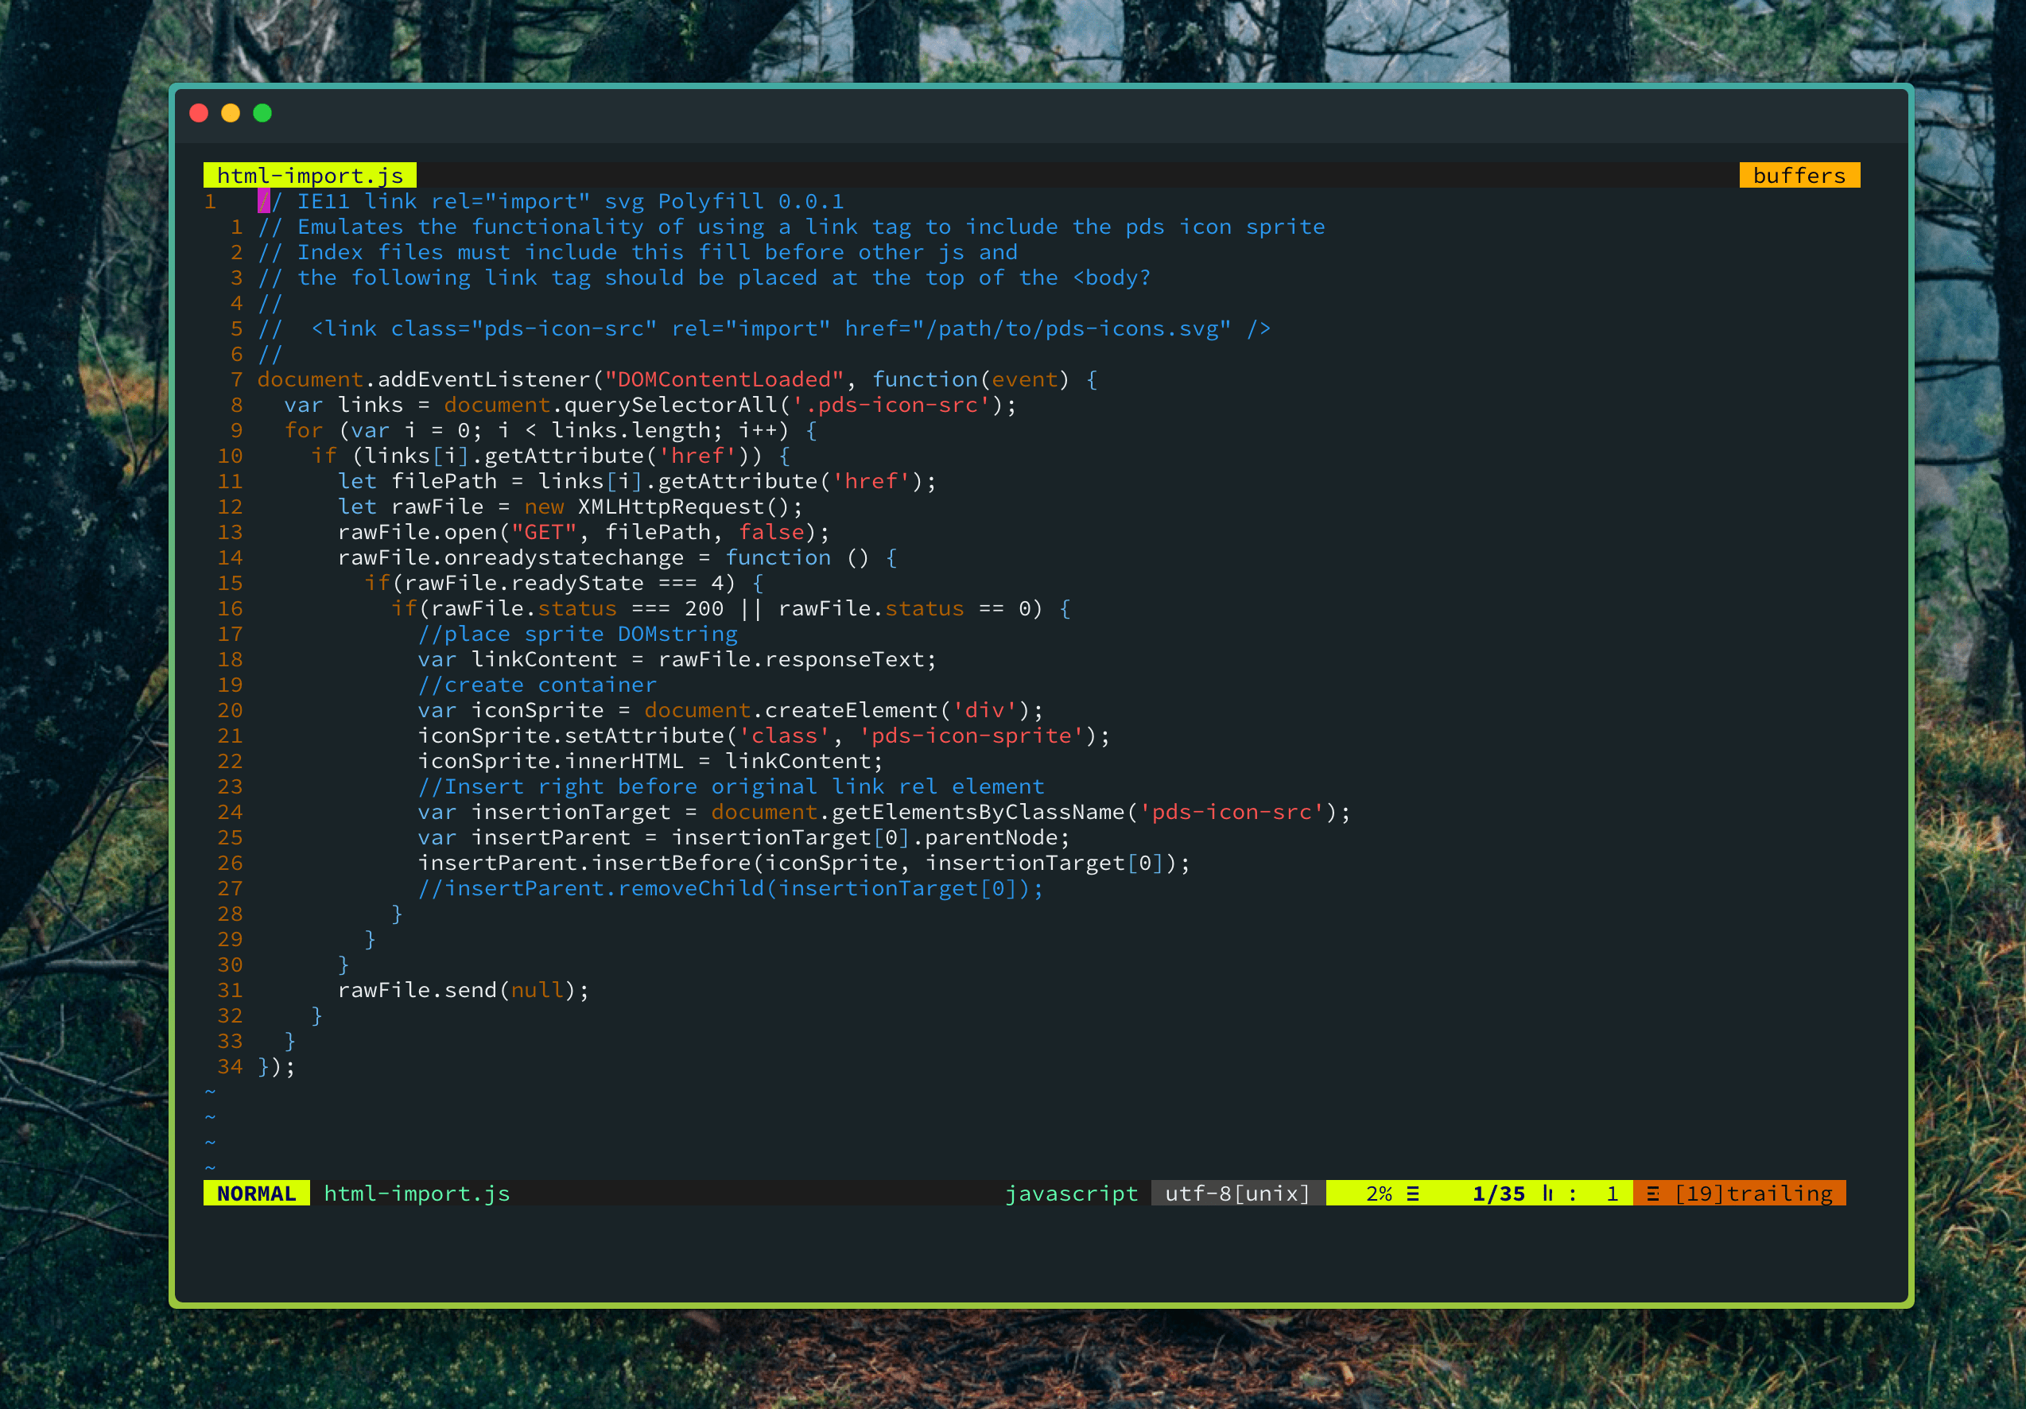Screen dimensions: 2026x1409
Task: Click commented 'insertParent.removeChild' line
Action: coord(730,888)
